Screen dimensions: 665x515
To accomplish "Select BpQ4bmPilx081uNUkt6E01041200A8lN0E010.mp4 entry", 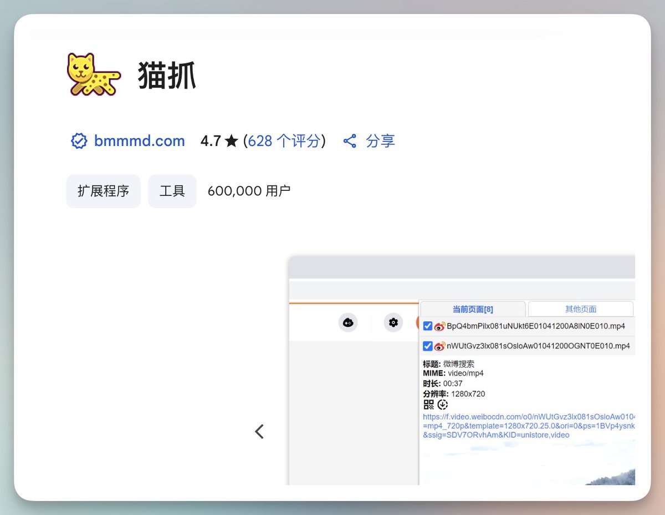I will click(536, 326).
